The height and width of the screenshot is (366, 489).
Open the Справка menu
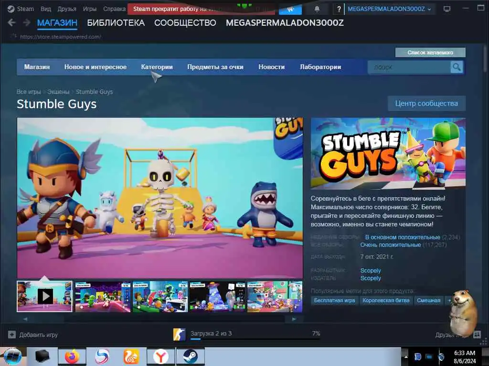pos(114,9)
